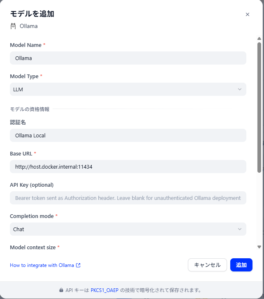The height and width of the screenshot is (299, 264).
Task: Click the Ollama provider name label
Action: pyautogui.click(x=29, y=26)
